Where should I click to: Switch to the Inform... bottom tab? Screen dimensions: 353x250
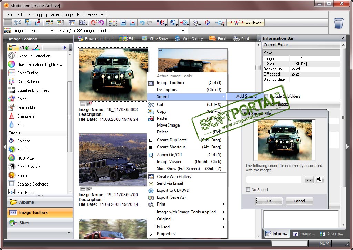277,234
